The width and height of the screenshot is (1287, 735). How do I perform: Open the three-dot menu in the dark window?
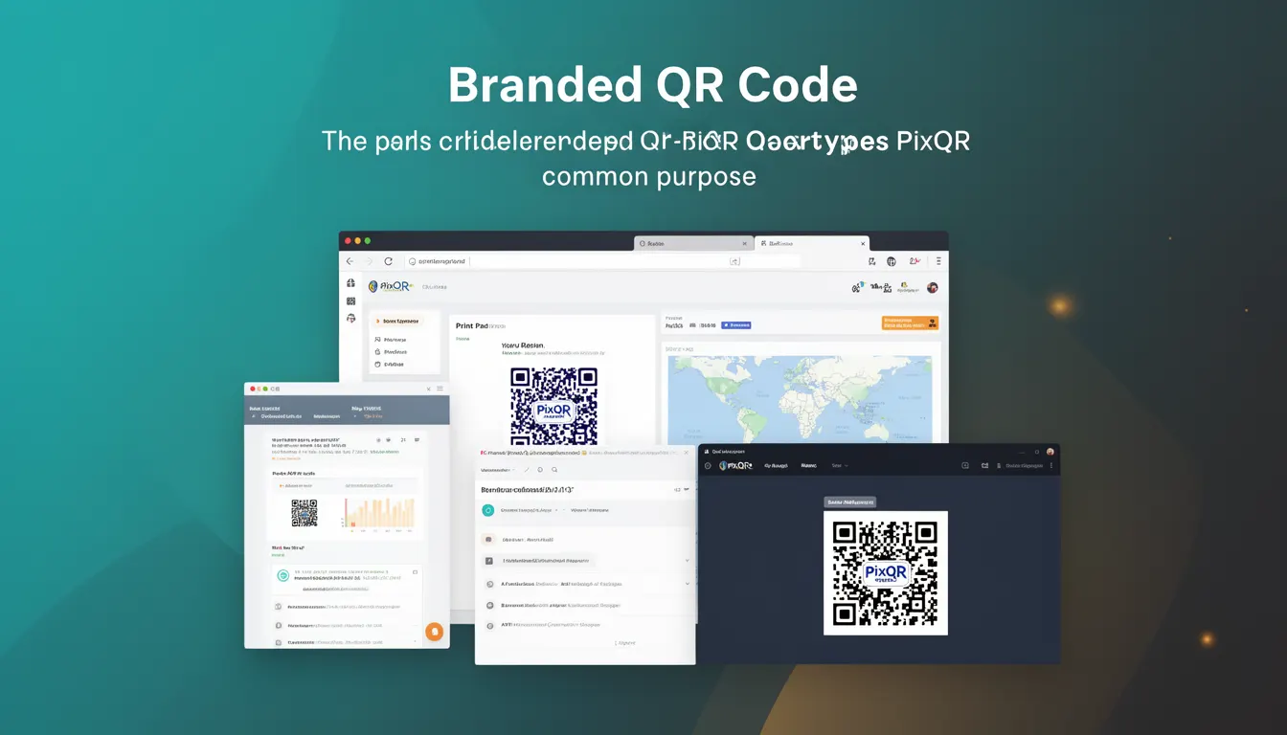[1051, 466]
